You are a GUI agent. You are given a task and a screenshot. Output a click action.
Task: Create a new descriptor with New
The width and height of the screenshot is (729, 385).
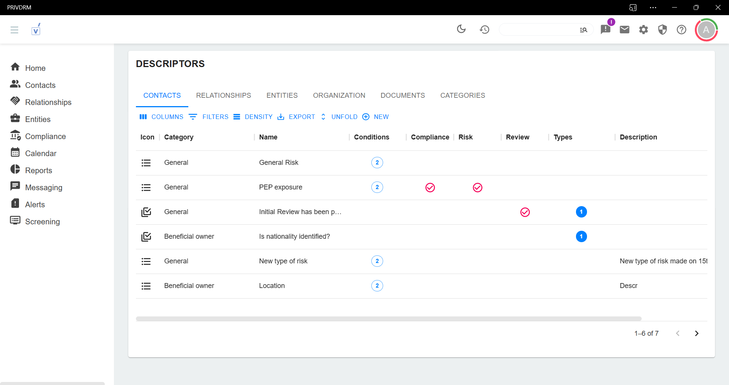point(376,117)
